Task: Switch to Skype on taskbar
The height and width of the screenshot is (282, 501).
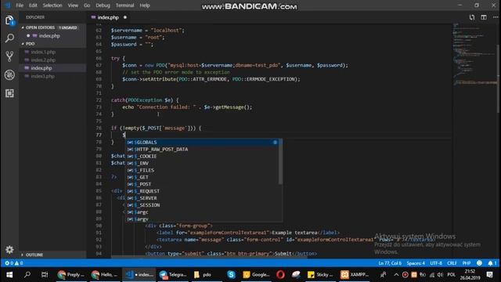Action: 232,275
